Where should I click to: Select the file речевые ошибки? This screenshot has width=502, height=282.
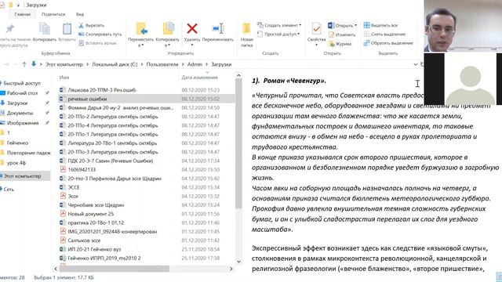coord(147,99)
